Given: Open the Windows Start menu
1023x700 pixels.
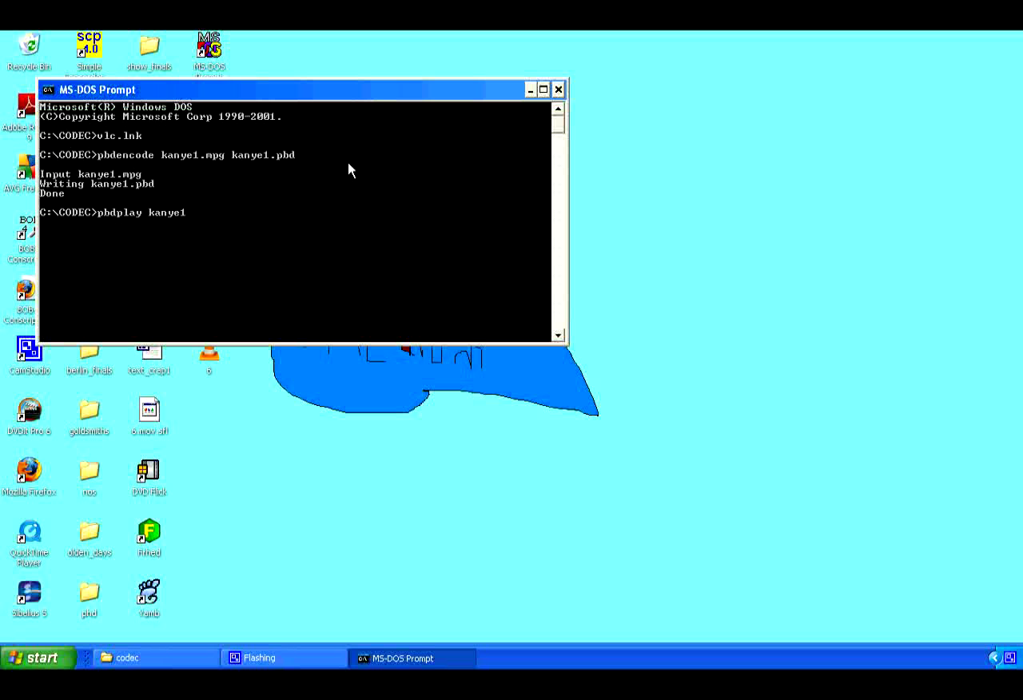Looking at the screenshot, I should click(x=38, y=658).
